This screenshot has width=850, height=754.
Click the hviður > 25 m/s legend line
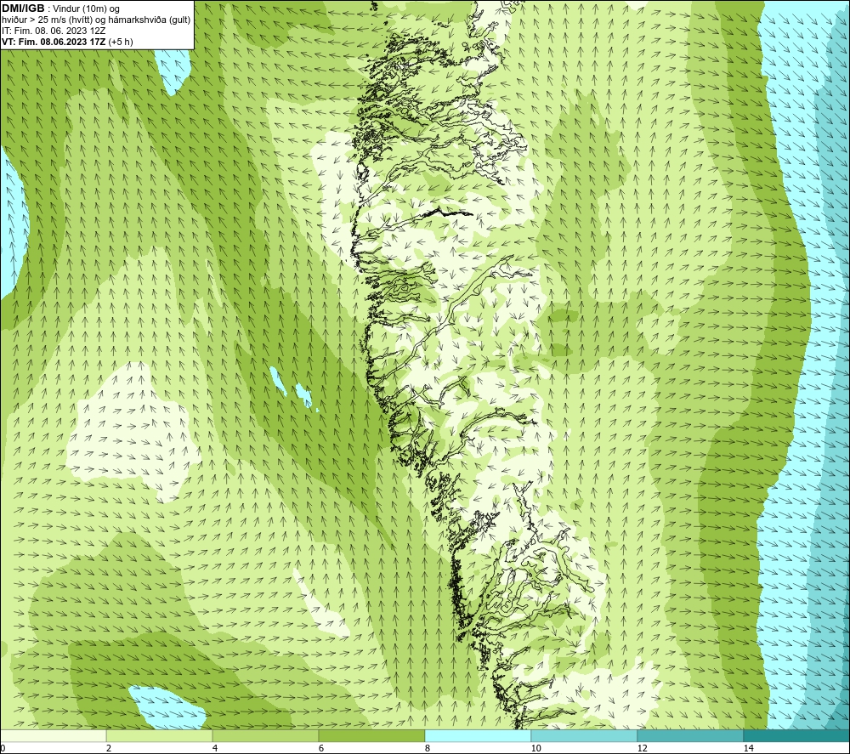click(96, 20)
